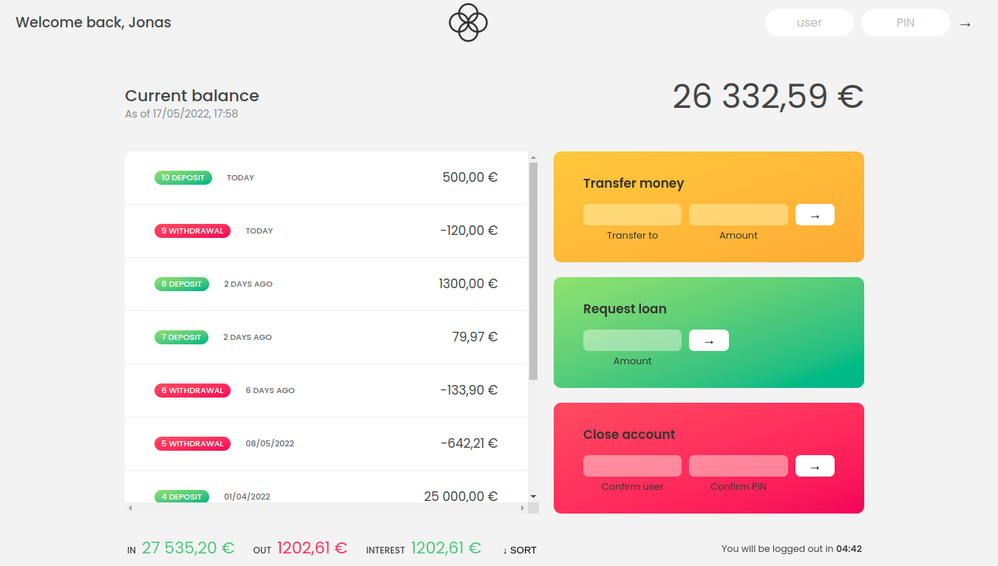Click the Confirm user input field

[x=632, y=466]
